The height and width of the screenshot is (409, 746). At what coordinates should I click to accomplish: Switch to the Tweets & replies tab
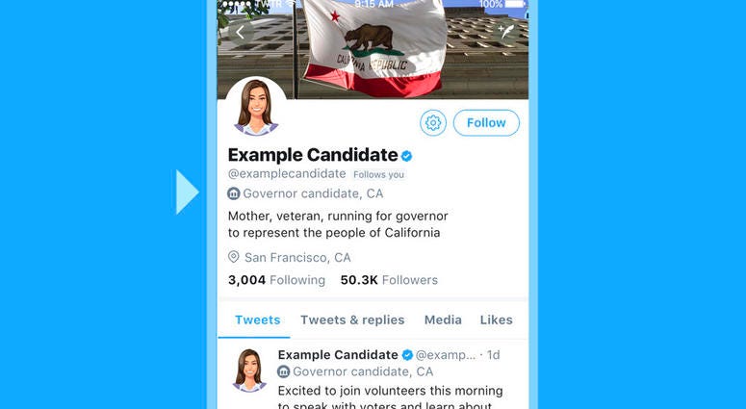click(x=352, y=320)
